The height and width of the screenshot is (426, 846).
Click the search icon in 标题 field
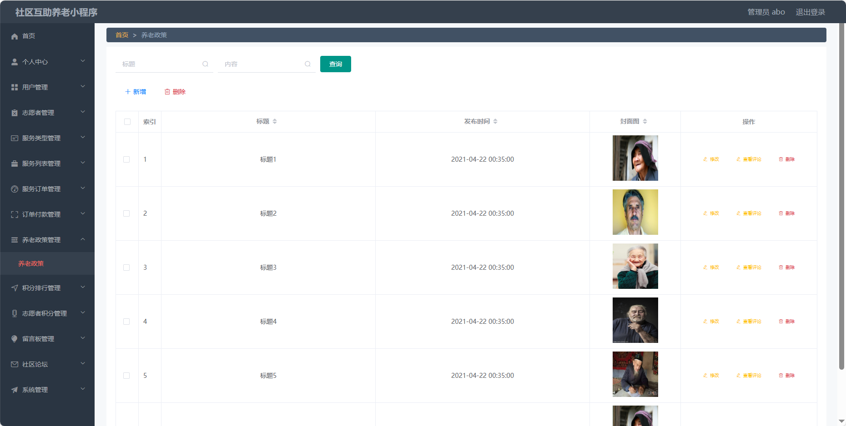click(x=206, y=64)
